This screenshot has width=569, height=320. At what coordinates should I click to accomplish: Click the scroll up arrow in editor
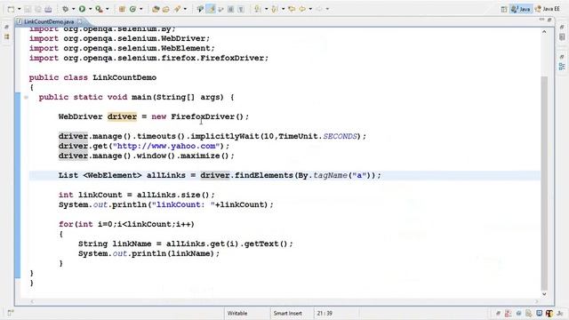pos(544,32)
